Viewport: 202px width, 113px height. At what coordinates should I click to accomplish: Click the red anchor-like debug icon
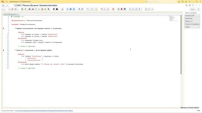[113, 9]
